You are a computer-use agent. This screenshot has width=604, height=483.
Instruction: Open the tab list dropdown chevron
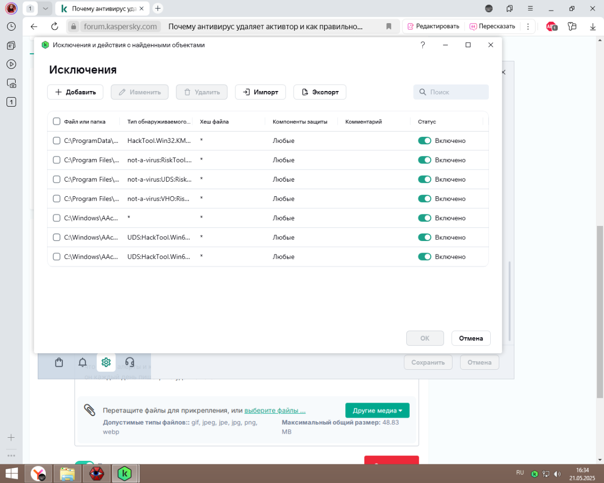[x=46, y=9]
